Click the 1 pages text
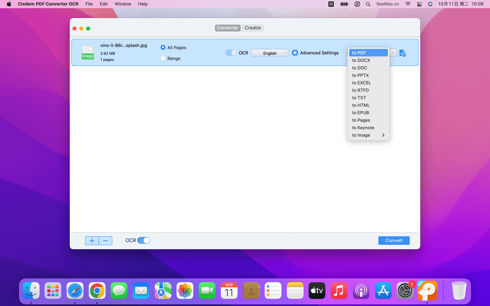The height and width of the screenshot is (306, 490). 107,60
